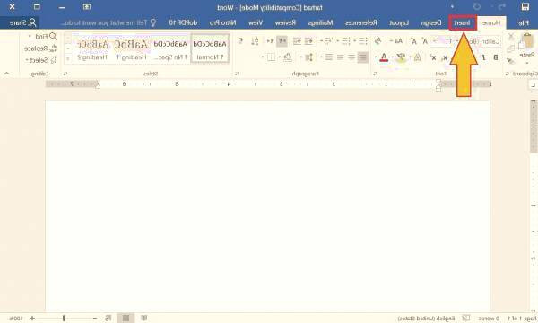Screen dimensions: 538x323
Task: Click the Shading paint bucket icon
Action: (x=288, y=57)
